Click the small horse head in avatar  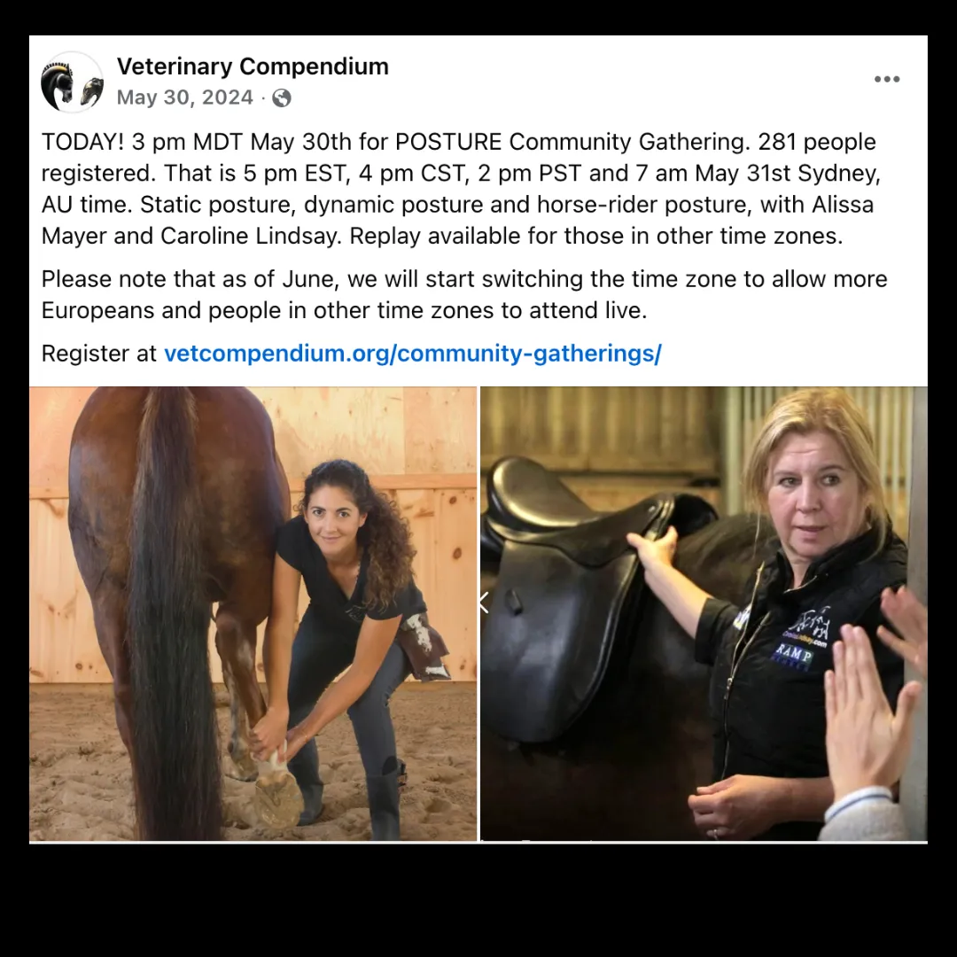(x=91, y=91)
